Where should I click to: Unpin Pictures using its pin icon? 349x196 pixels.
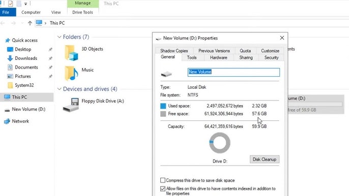click(50, 76)
